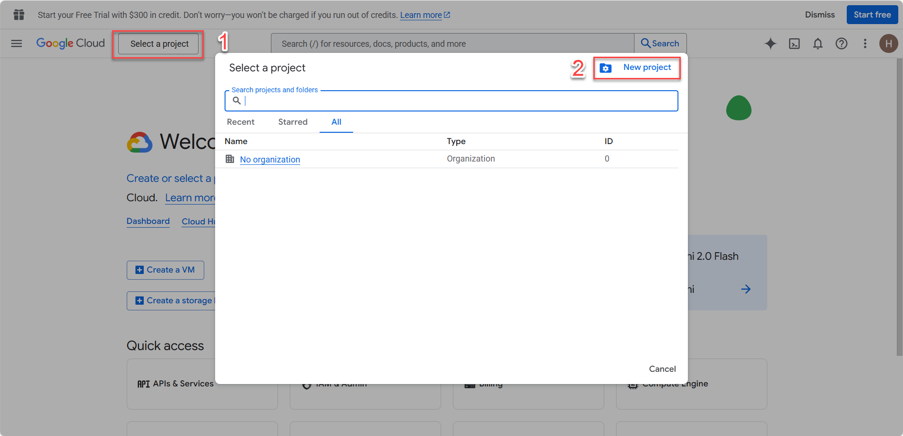Click the API icon on APIs & Services card
This screenshot has width=903, height=436.
143,384
